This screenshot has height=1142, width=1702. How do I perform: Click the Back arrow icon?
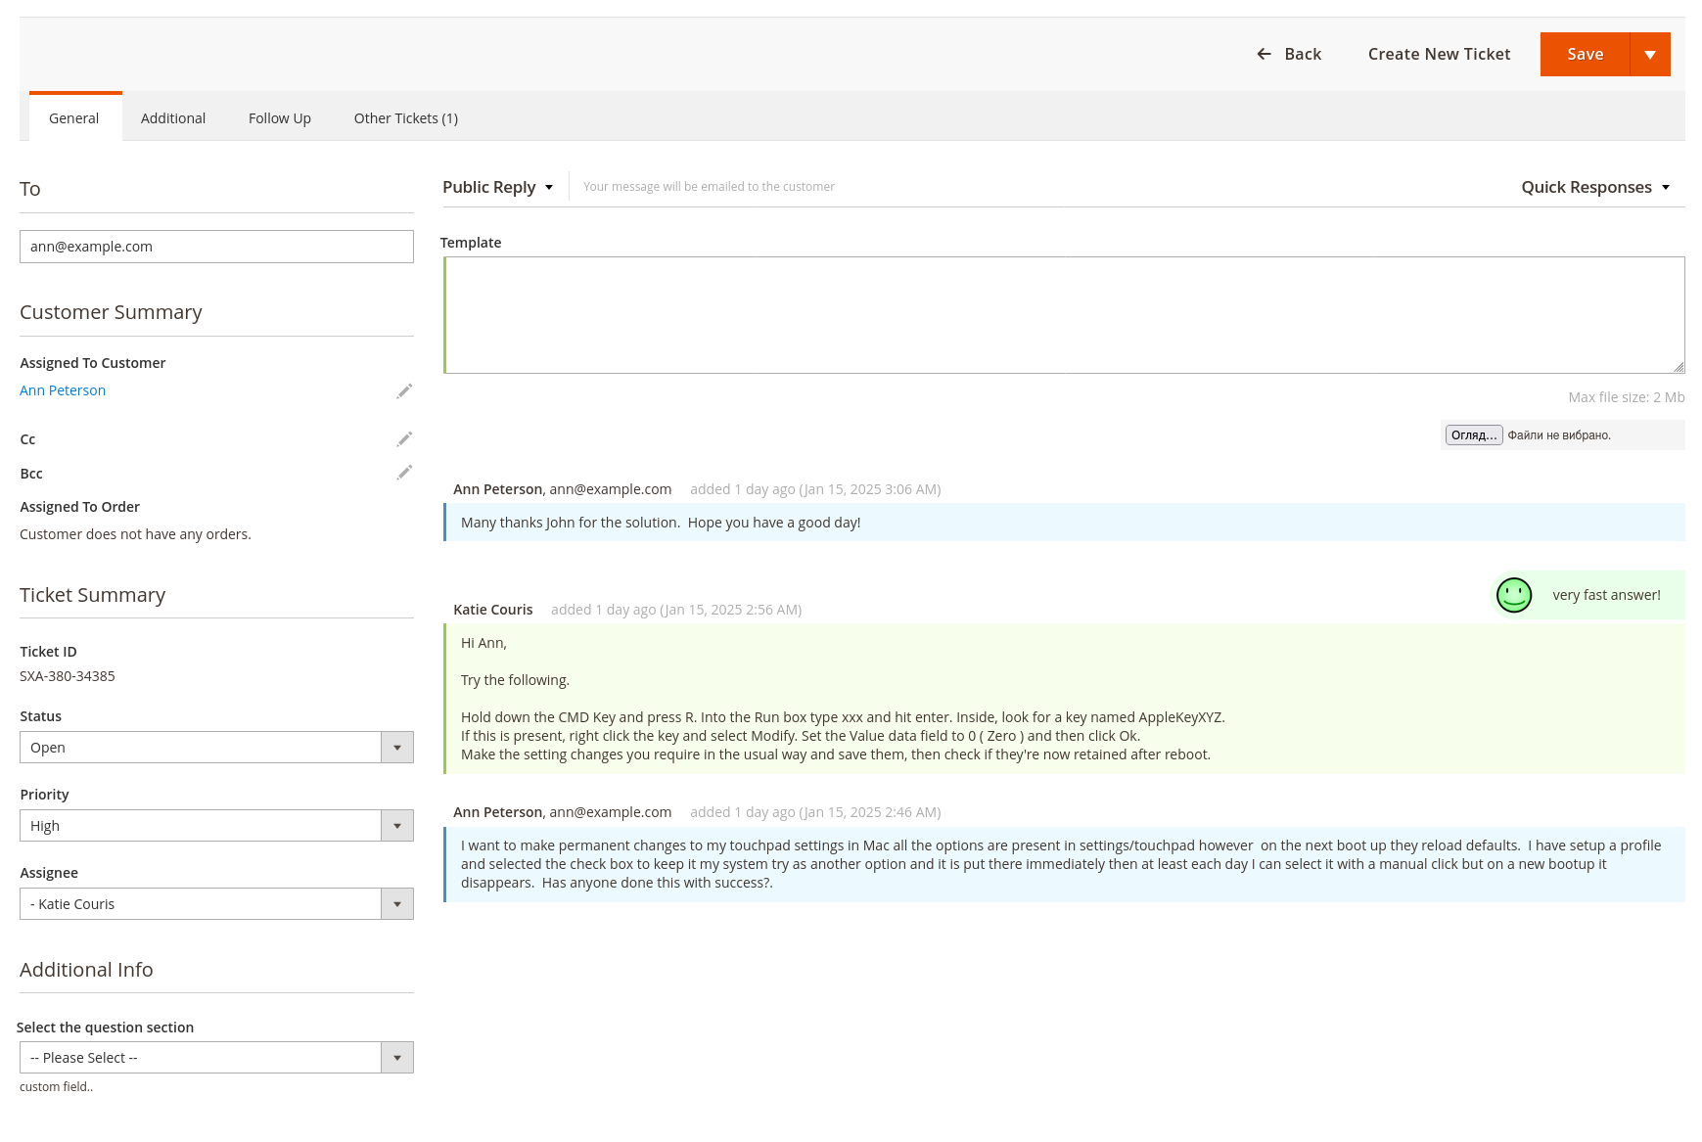(x=1264, y=55)
